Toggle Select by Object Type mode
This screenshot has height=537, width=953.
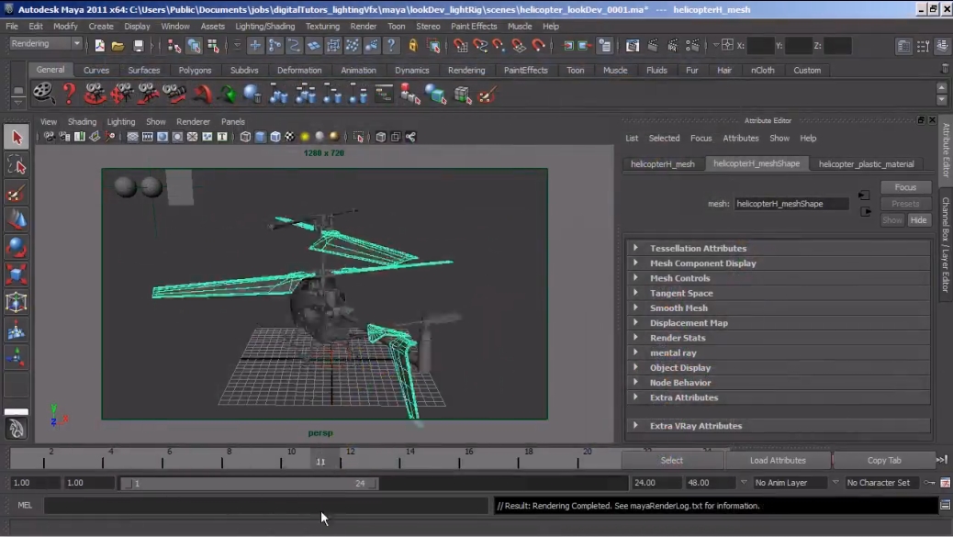(x=194, y=46)
